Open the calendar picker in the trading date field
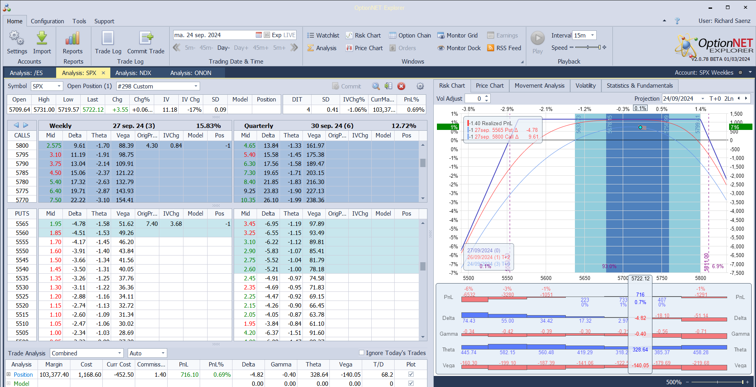756x387 pixels. coord(259,35)
